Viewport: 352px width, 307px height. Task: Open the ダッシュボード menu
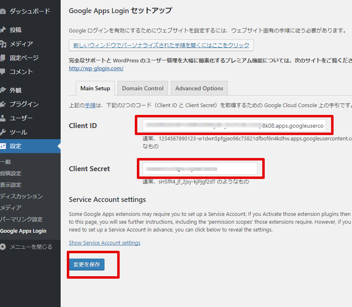(30, 11)
